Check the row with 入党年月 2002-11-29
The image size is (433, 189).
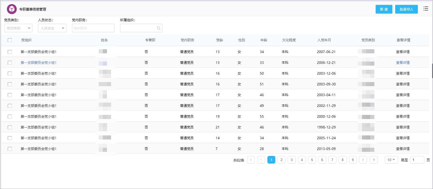tap(10, 106)
